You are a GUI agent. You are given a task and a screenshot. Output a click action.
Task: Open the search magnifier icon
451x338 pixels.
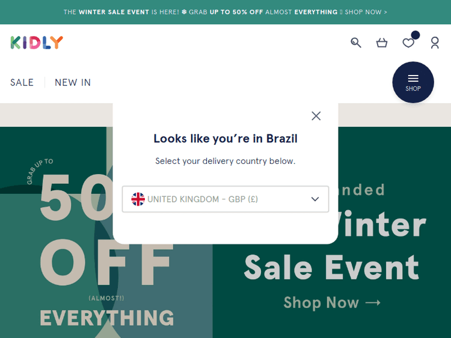(x=356, y=43)
